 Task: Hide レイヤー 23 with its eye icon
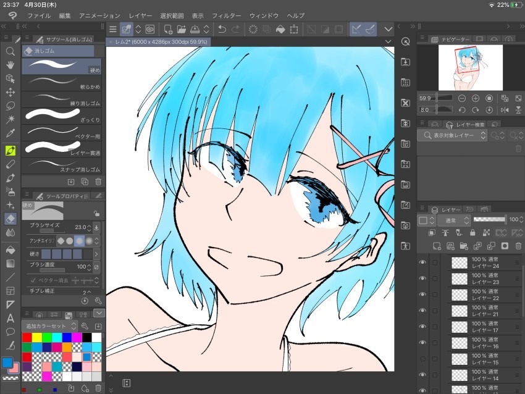pyautogui.click(x=422, y=279)
